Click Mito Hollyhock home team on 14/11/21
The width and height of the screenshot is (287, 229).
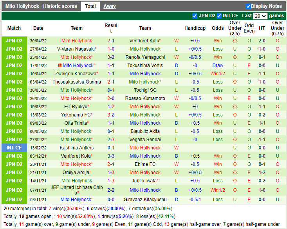point(77,181)
